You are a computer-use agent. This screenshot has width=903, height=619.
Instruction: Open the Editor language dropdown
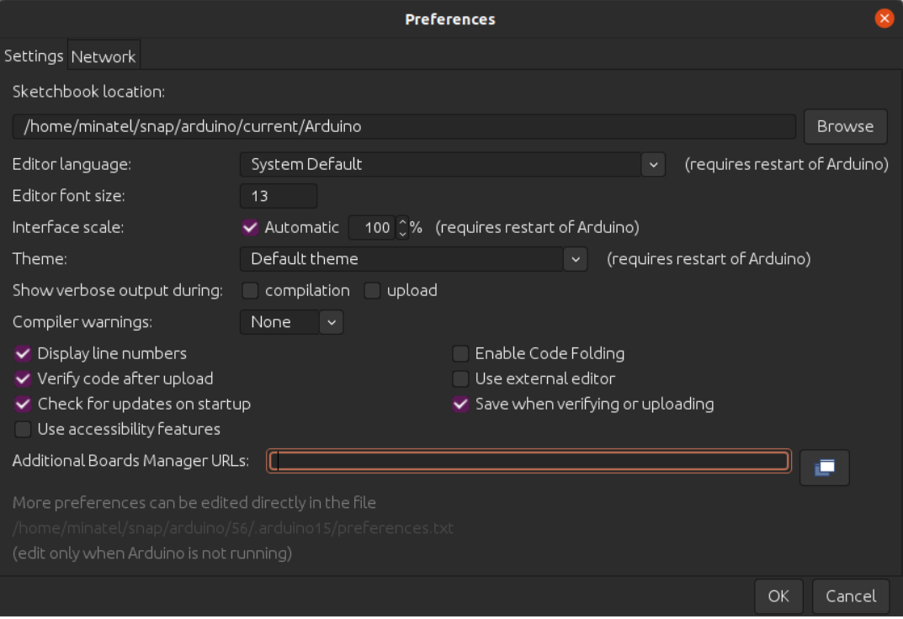(x=653, y=165)
